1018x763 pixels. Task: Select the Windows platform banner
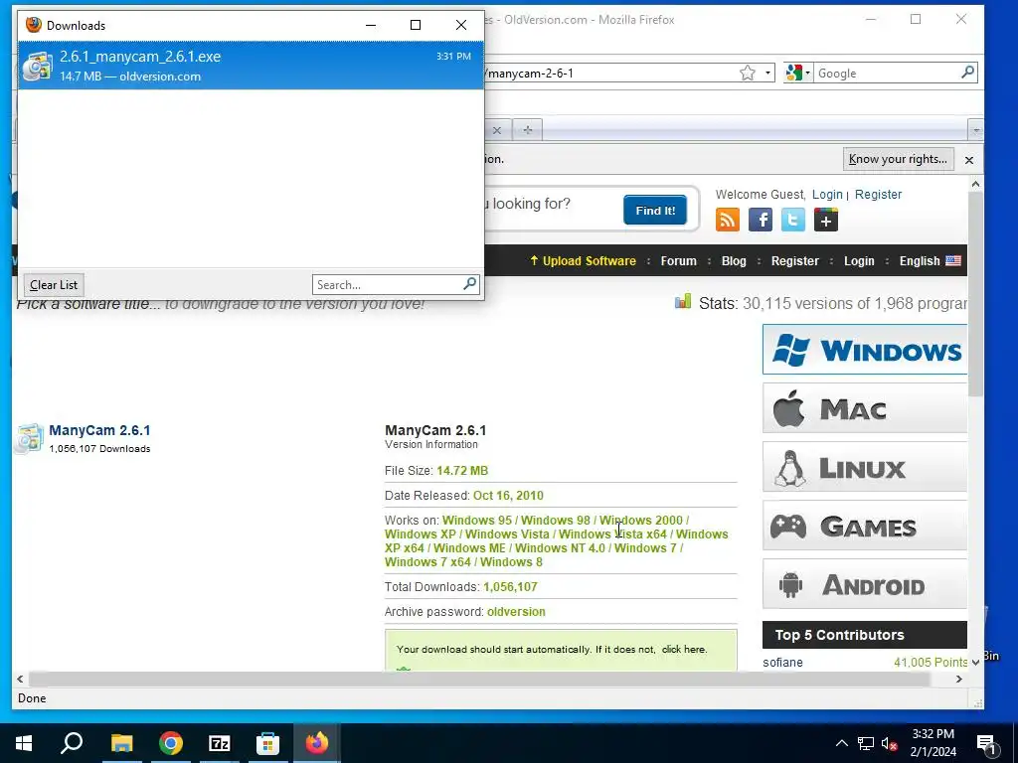[865, 350]
